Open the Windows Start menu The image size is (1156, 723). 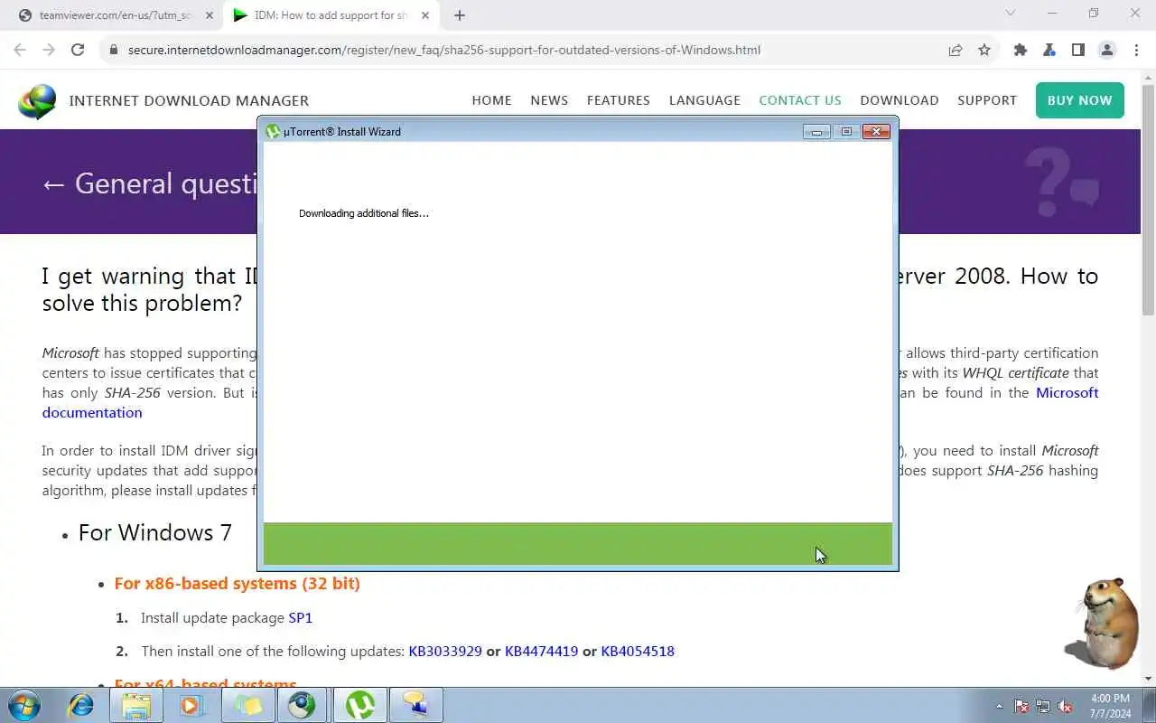[x=24, y=705]
